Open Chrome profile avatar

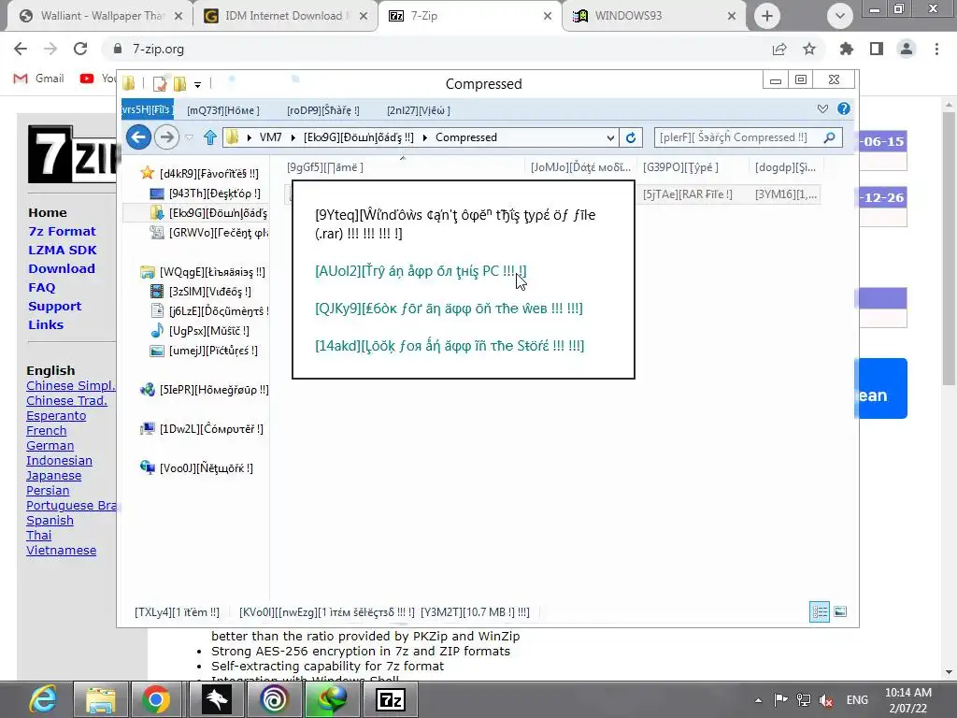(x=907, y=49)
